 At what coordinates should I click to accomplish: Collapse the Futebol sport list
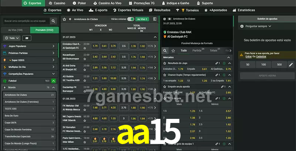[x=53, y=81]
